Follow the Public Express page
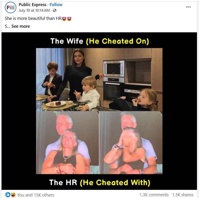This screenshot has width=199, height=198. pos(56,5)
